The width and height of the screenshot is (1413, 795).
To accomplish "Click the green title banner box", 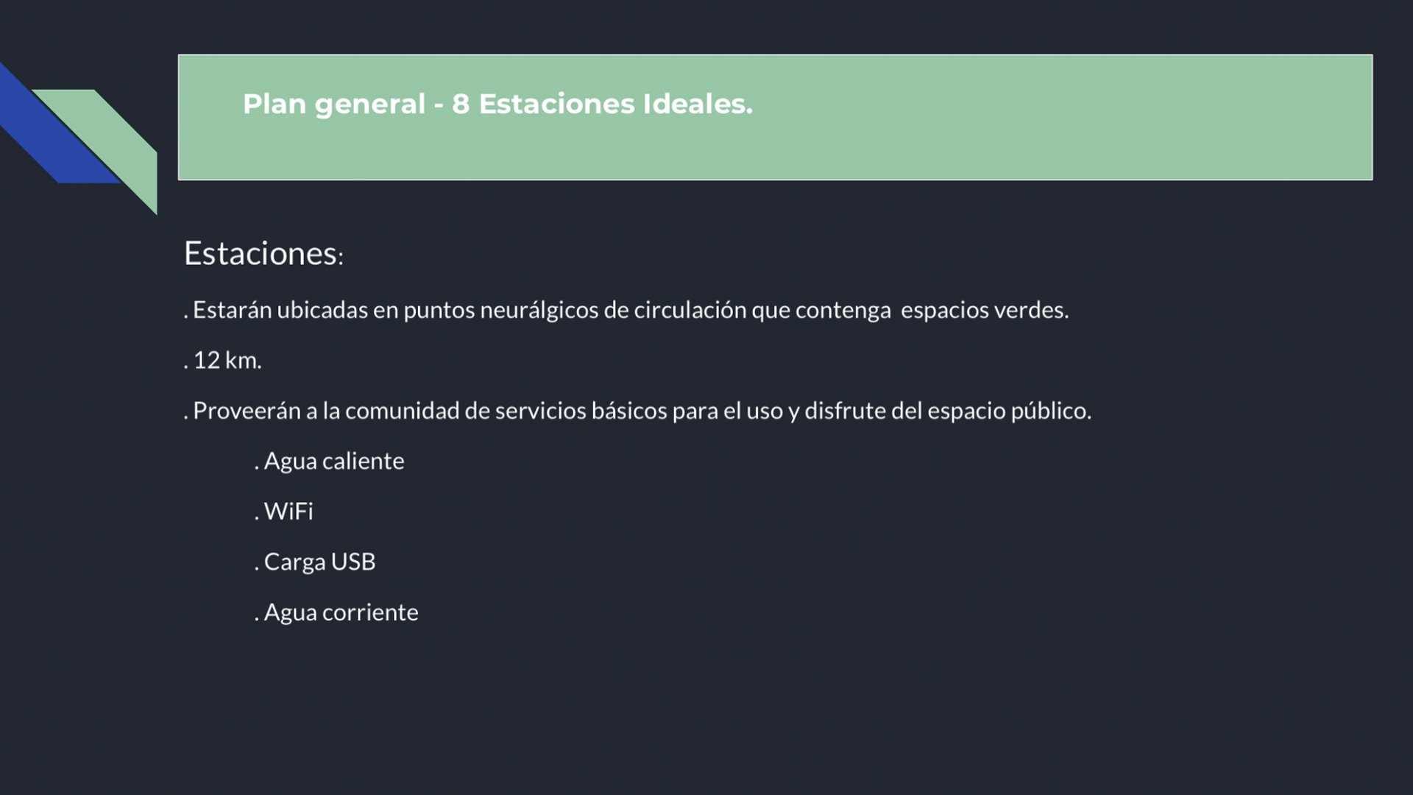I will (x=775, y=117).
